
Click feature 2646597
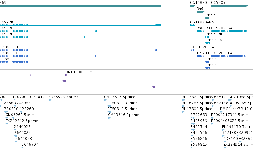22,148
